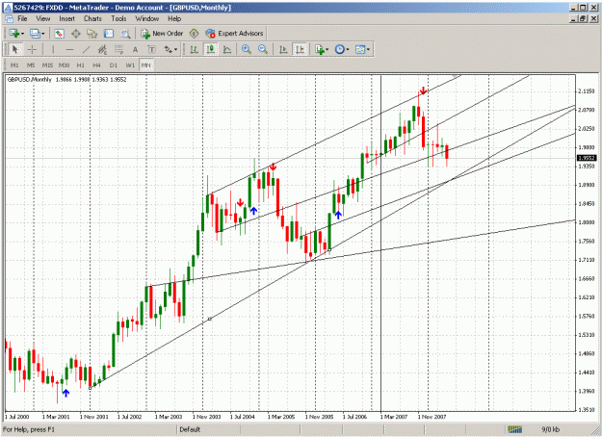This screenshot has height=437, width=602.
Task: Select the Text tool marked A
Action: tap(135, 49)
